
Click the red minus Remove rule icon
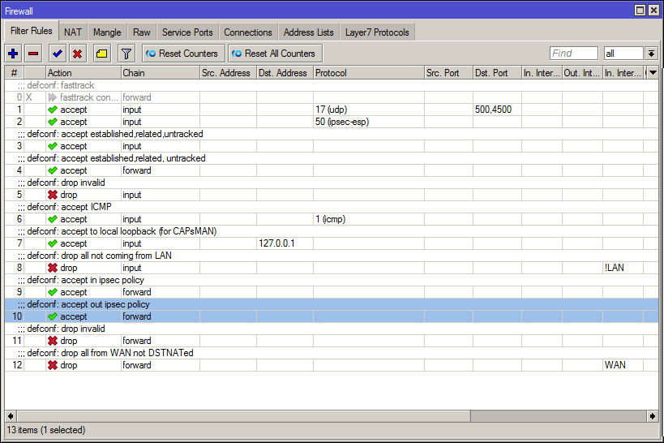pyautogui.click(x=33, y=54)
